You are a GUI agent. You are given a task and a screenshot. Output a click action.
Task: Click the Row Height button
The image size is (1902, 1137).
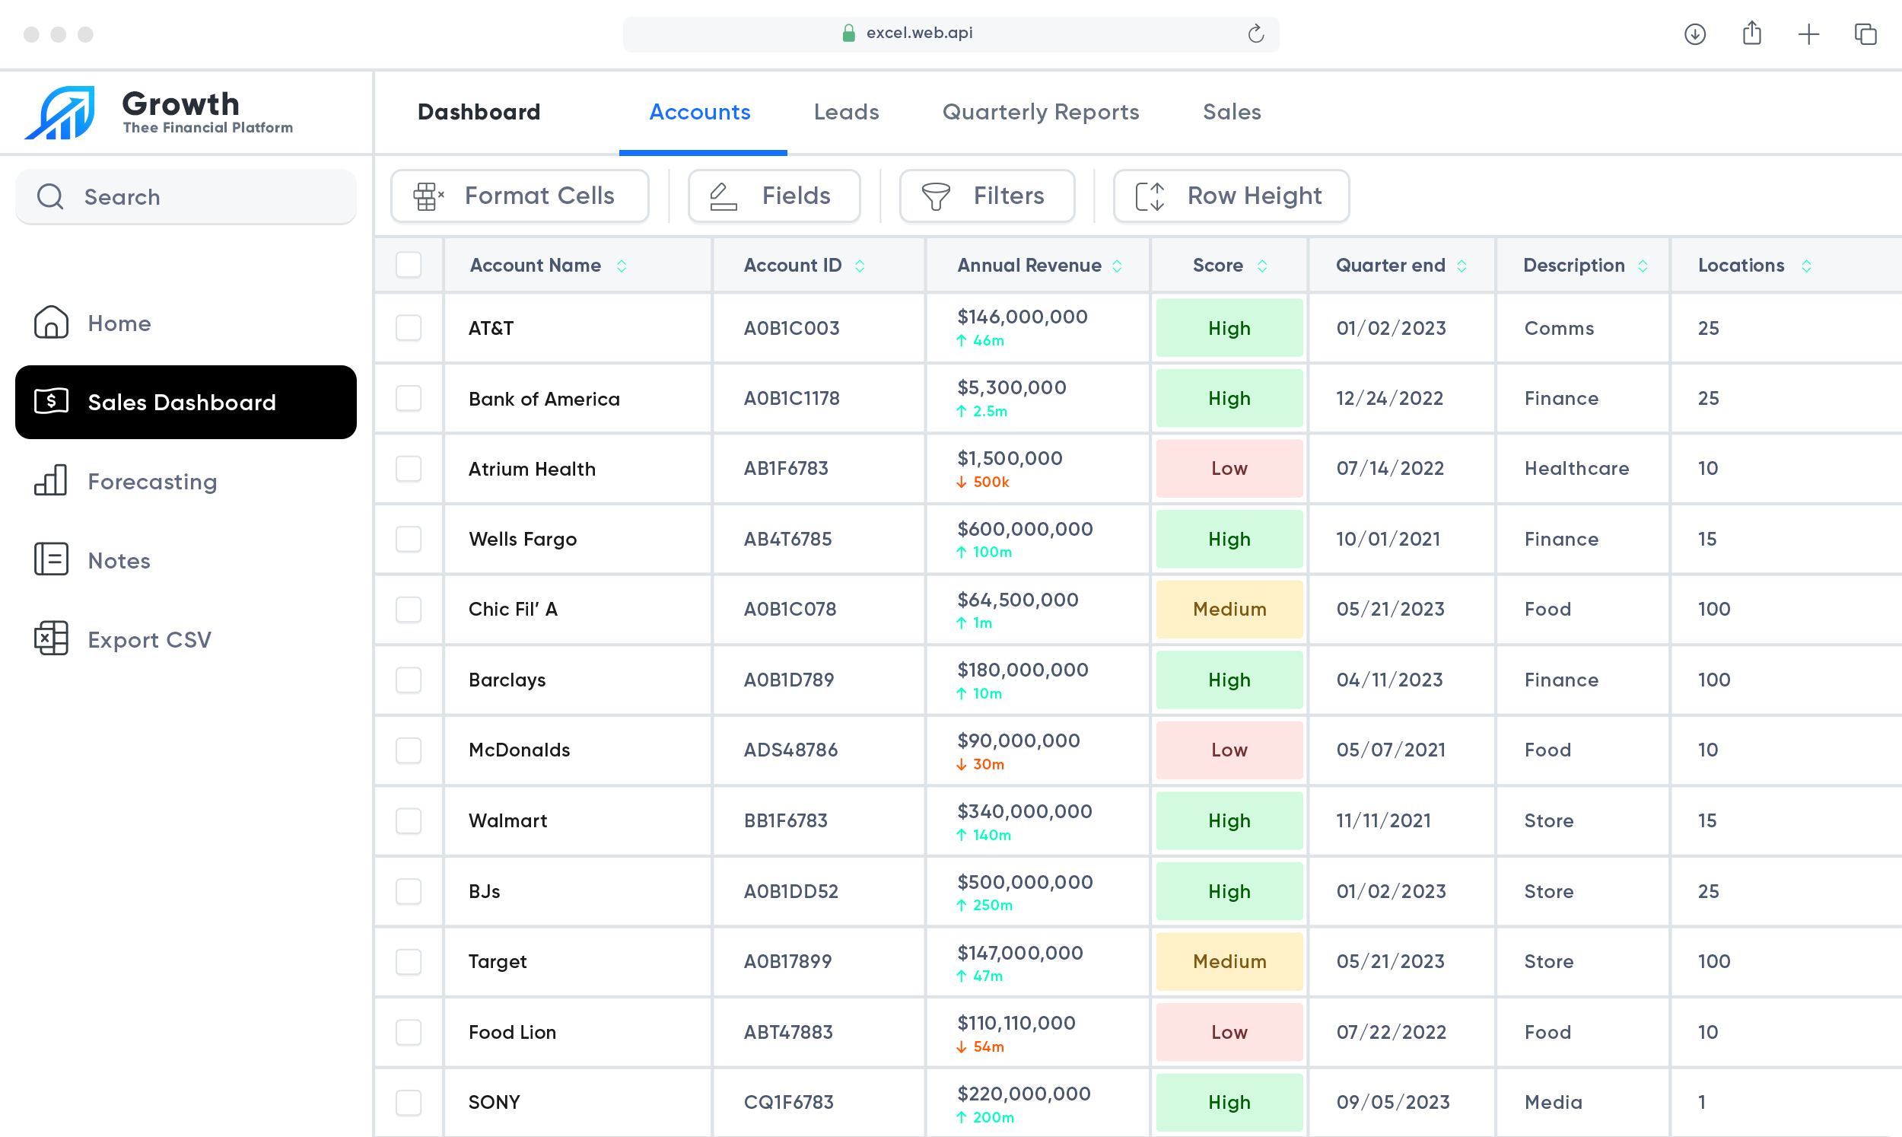coord(1229,195)
